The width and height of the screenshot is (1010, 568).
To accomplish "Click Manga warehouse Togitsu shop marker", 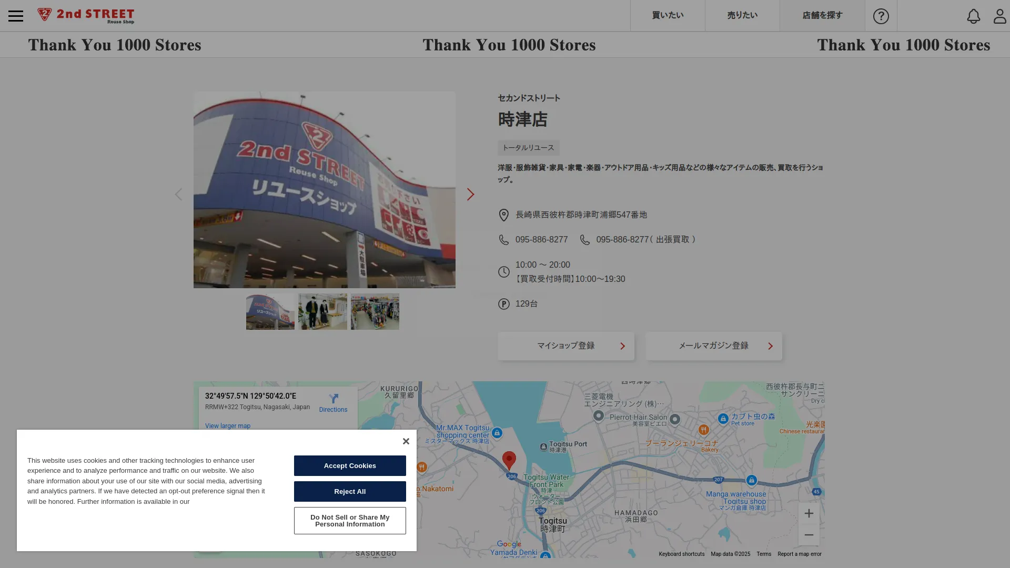I will [x=752, y=480].
